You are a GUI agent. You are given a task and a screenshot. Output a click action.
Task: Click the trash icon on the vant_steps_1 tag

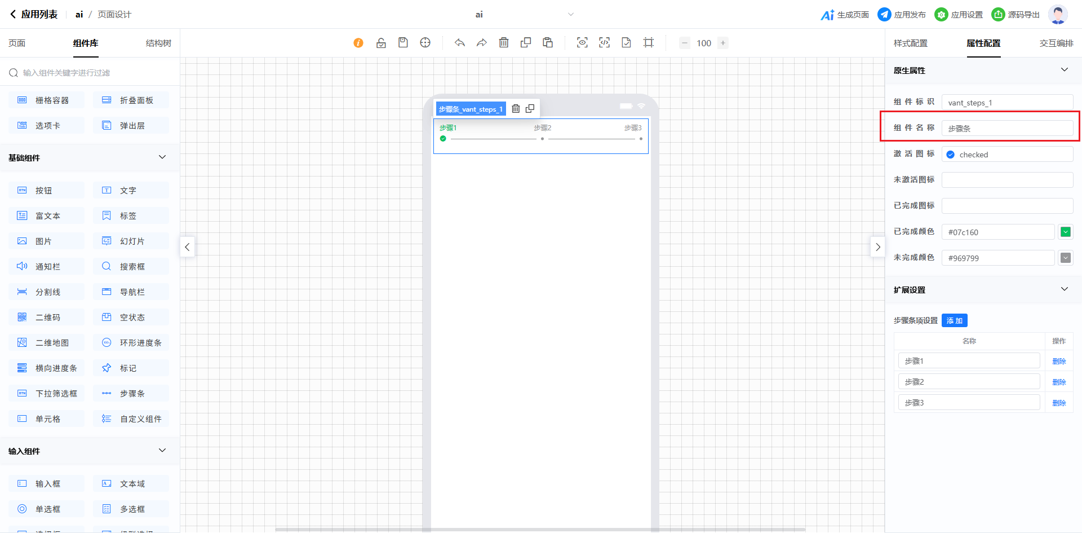pyautogui.click(x=516, y=109)
